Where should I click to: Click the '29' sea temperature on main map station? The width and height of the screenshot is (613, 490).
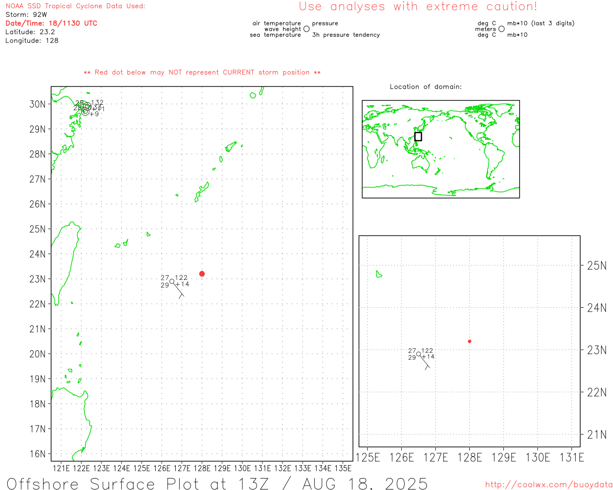pos(165,285)
